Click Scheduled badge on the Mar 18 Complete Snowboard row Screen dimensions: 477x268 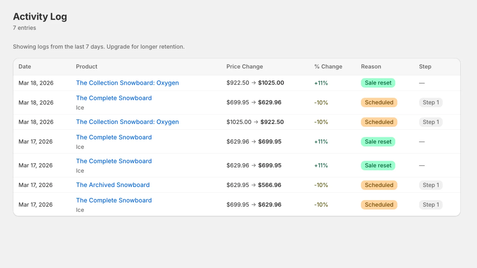(379, 102)
